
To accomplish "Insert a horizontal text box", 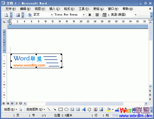I will (72, 109).
